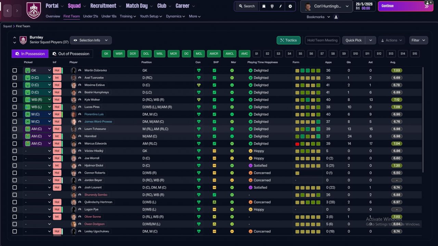Screen dimensions: 438x246
Task: Click Martin Dúbravka's player face icon
Action: click(73, 70)
